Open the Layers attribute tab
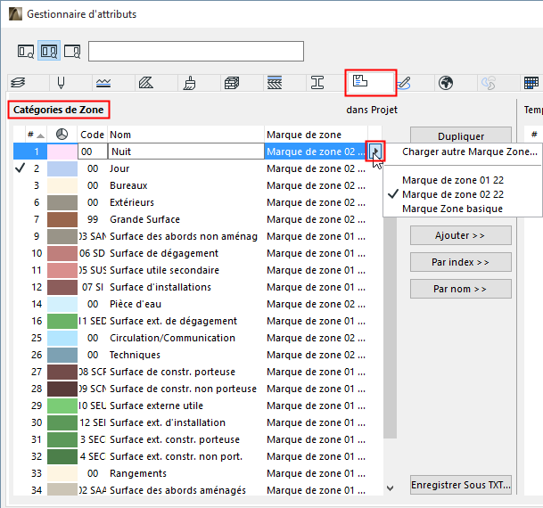The width and height of the screenshot is (543, 508). click(x=19, y=83)
